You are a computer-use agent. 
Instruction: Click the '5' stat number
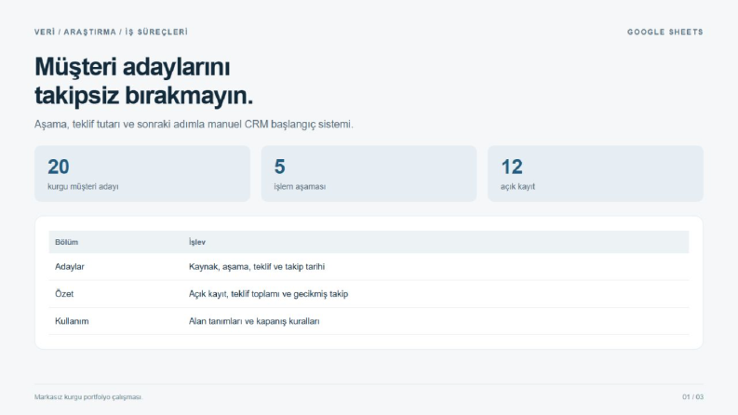point(279,167)
